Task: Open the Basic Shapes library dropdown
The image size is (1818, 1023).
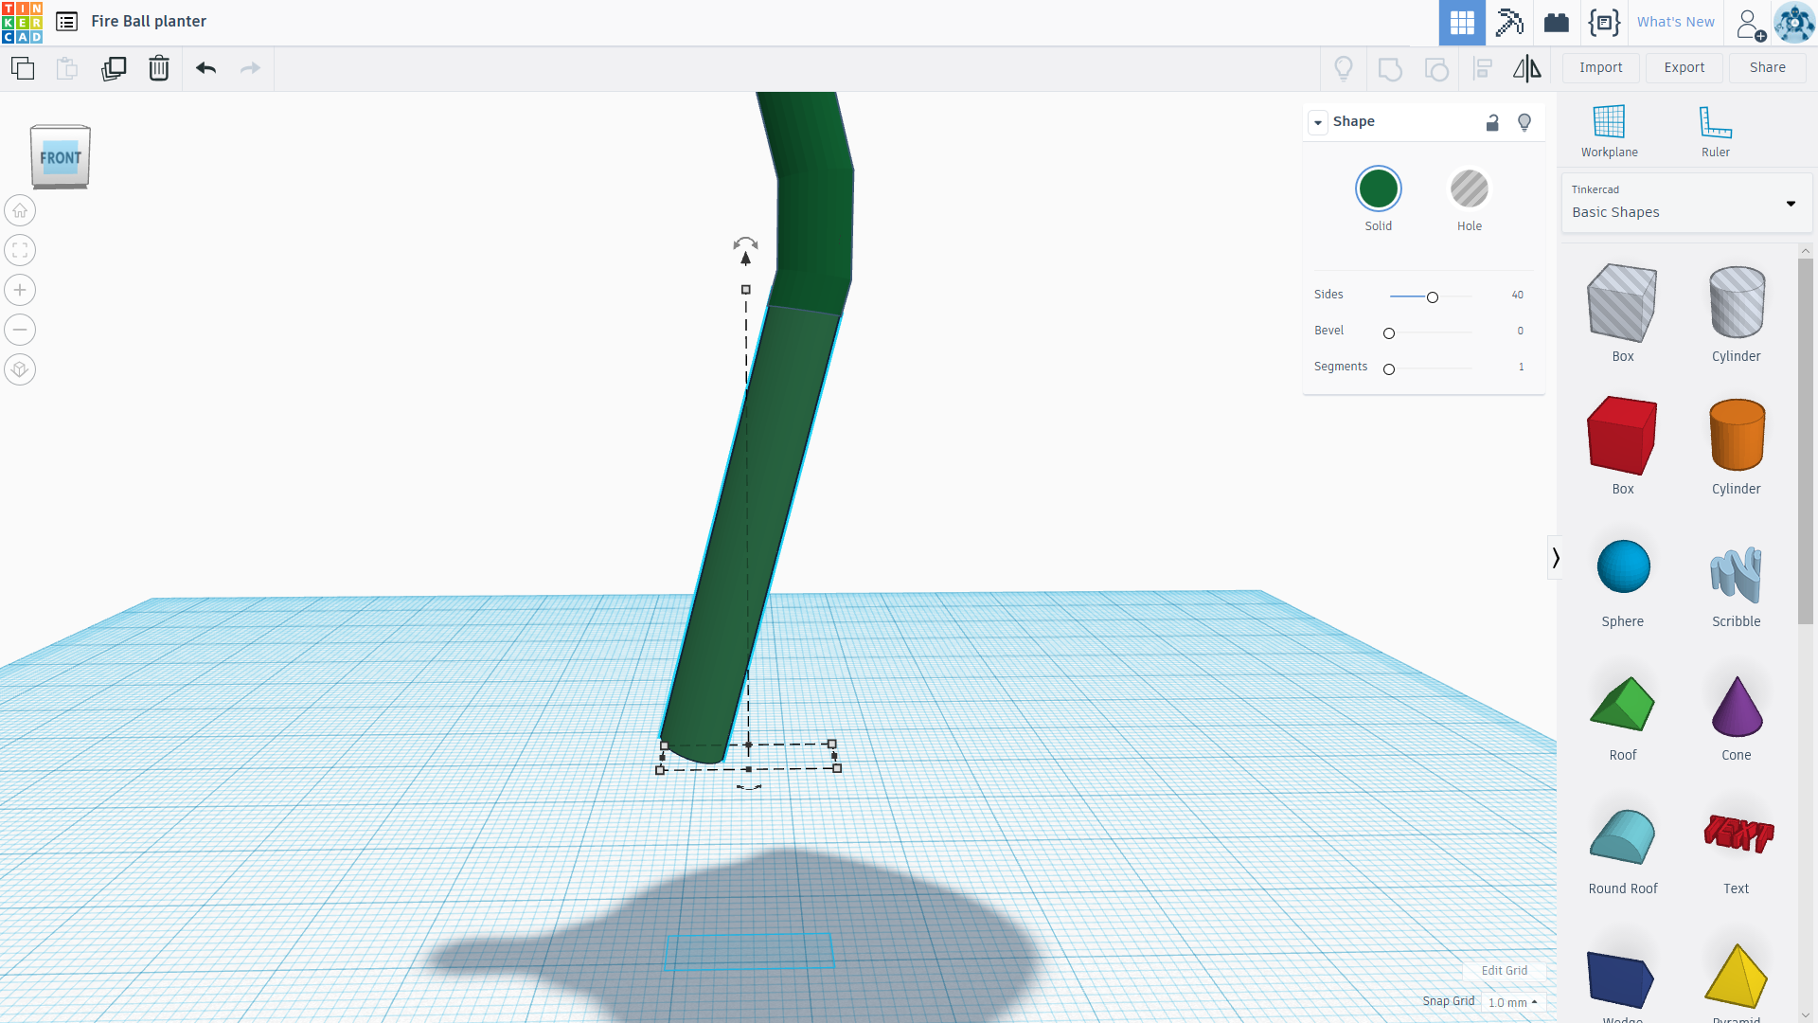Action: click(1685, 203)
